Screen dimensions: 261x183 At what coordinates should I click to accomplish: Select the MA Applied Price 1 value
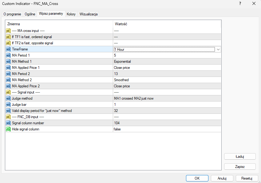(x=122, y=68)
